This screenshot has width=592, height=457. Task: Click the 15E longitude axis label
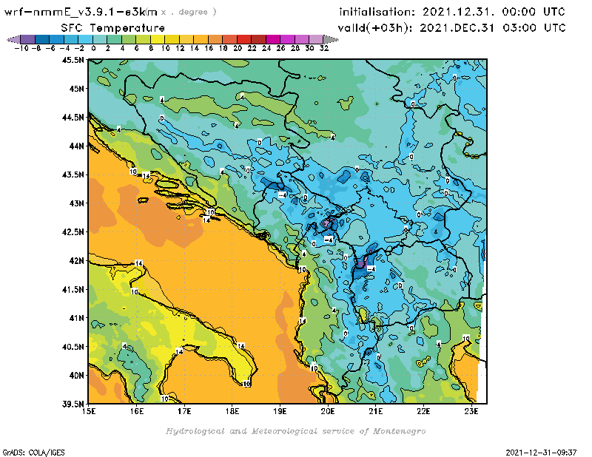tap(89, 411)
